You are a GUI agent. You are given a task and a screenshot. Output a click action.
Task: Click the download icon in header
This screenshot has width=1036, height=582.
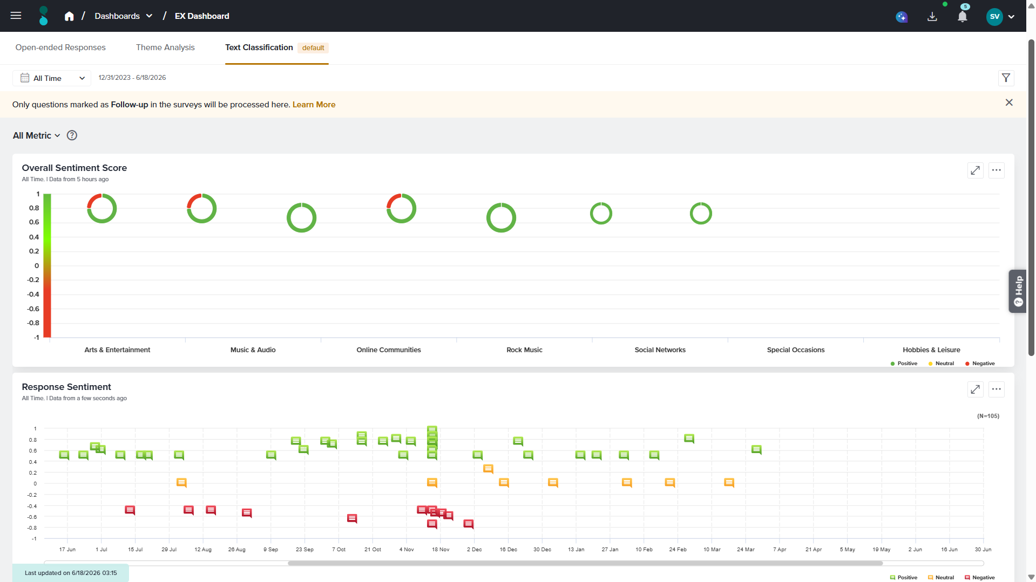[x=932, y=17]
